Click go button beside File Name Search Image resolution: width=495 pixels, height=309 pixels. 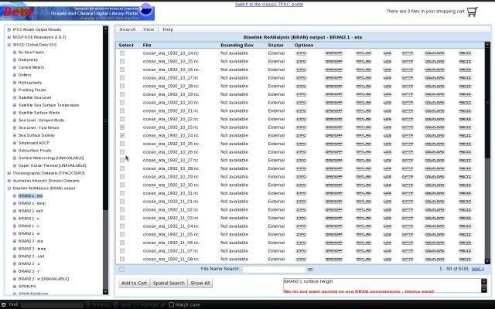[x=310, y=270]
